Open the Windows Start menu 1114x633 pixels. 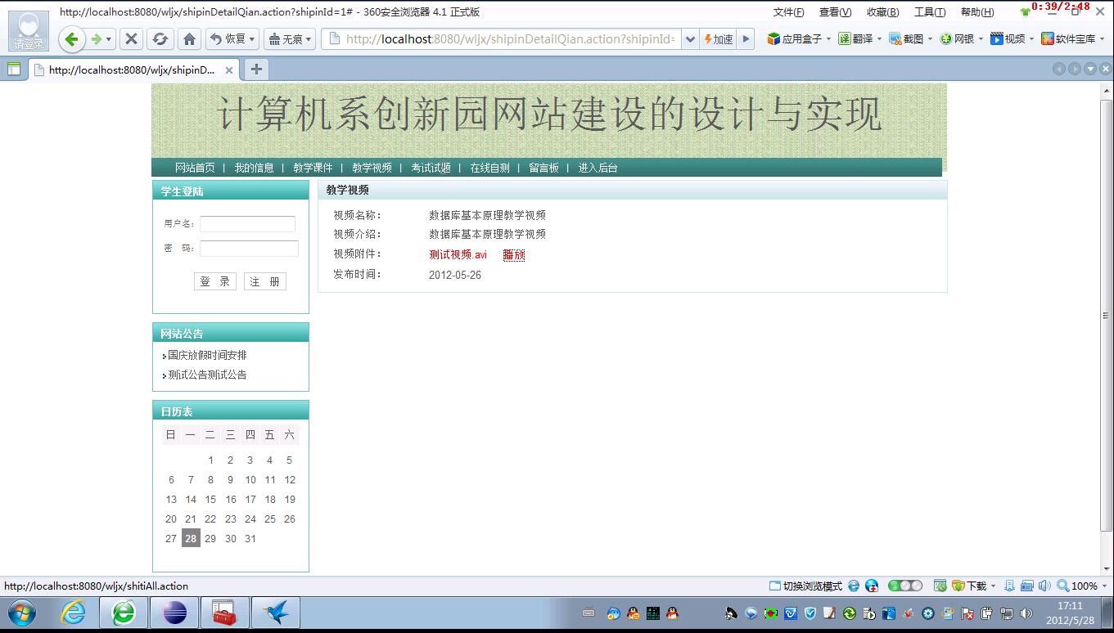[21, 612]
